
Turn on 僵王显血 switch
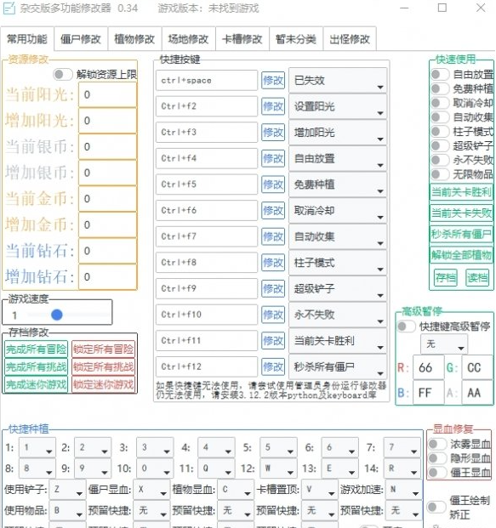pos(437,473)
